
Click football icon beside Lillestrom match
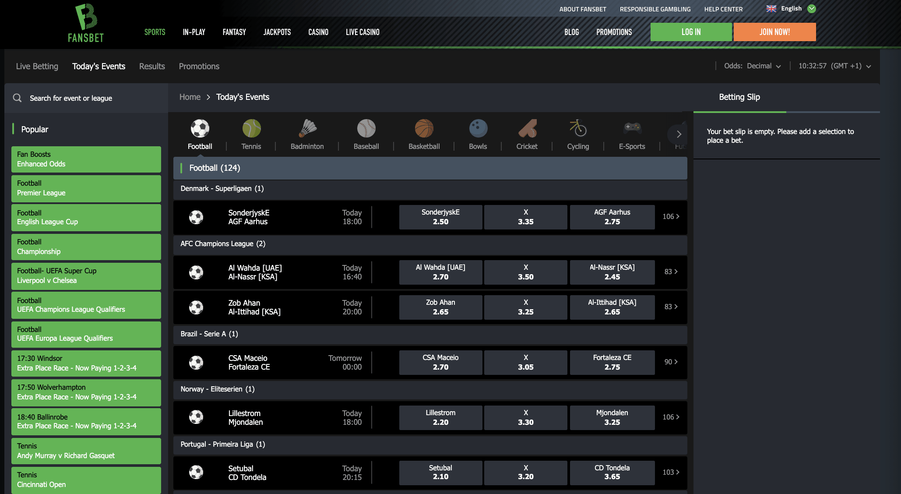click(x=196, y=417)
